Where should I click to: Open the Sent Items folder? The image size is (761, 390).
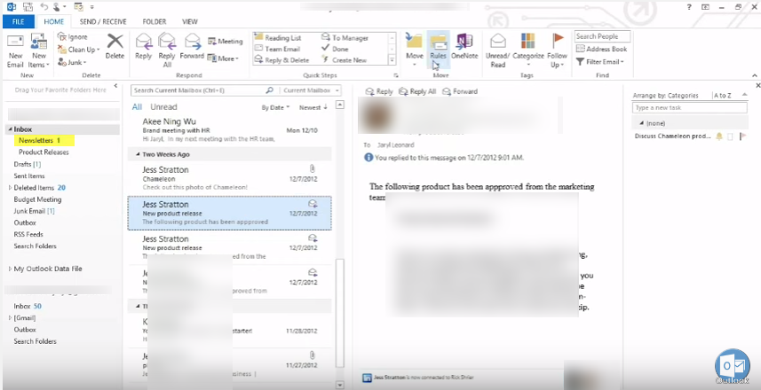tap(29, 175)
